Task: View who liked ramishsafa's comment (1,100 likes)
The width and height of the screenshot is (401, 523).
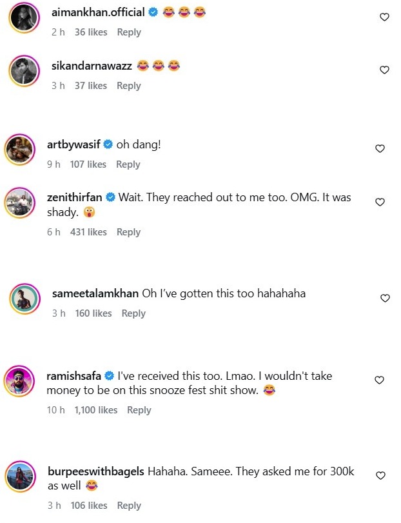Action: point(96,410)
